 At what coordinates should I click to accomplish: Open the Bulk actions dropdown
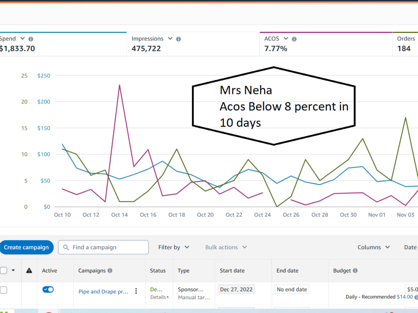(x=226, y=247)
